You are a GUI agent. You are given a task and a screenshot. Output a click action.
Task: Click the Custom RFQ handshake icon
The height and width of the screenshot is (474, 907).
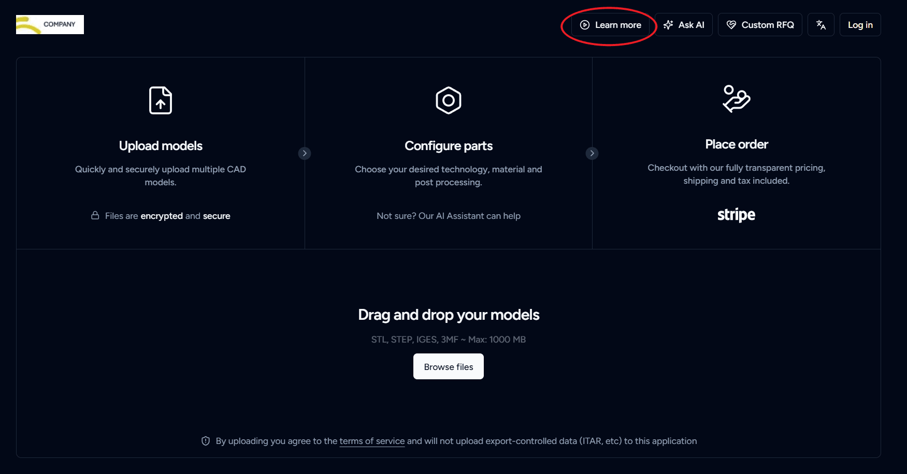pos(731,25)
